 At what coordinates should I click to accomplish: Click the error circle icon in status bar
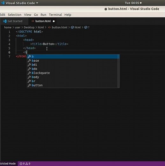[x=21, y=163]
